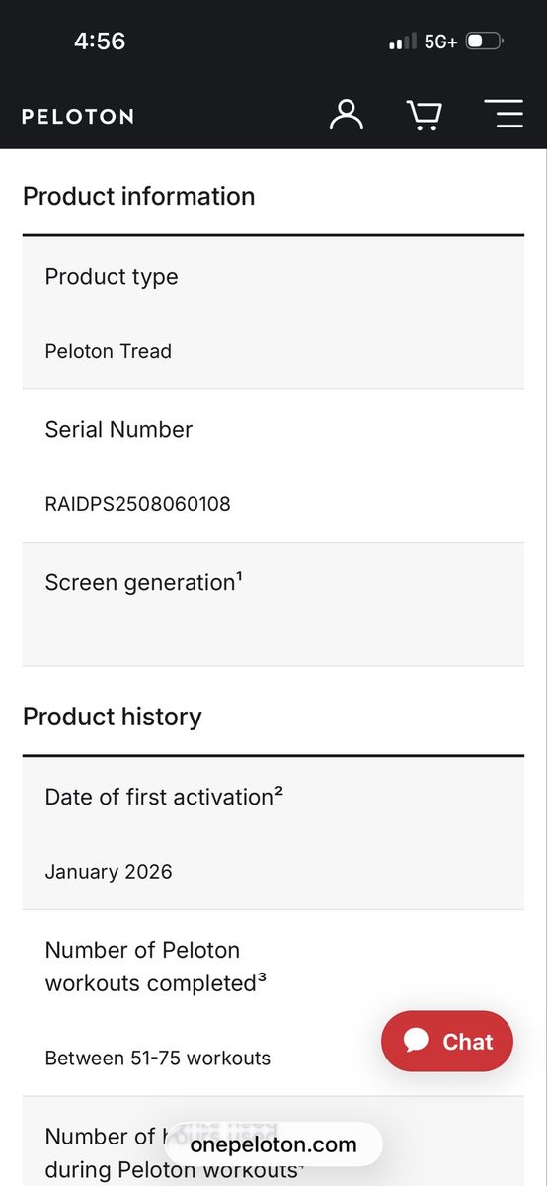The image size is (547, 1186).
Task: Tap the Between 51-75 workouts value
Action: 158,1058
